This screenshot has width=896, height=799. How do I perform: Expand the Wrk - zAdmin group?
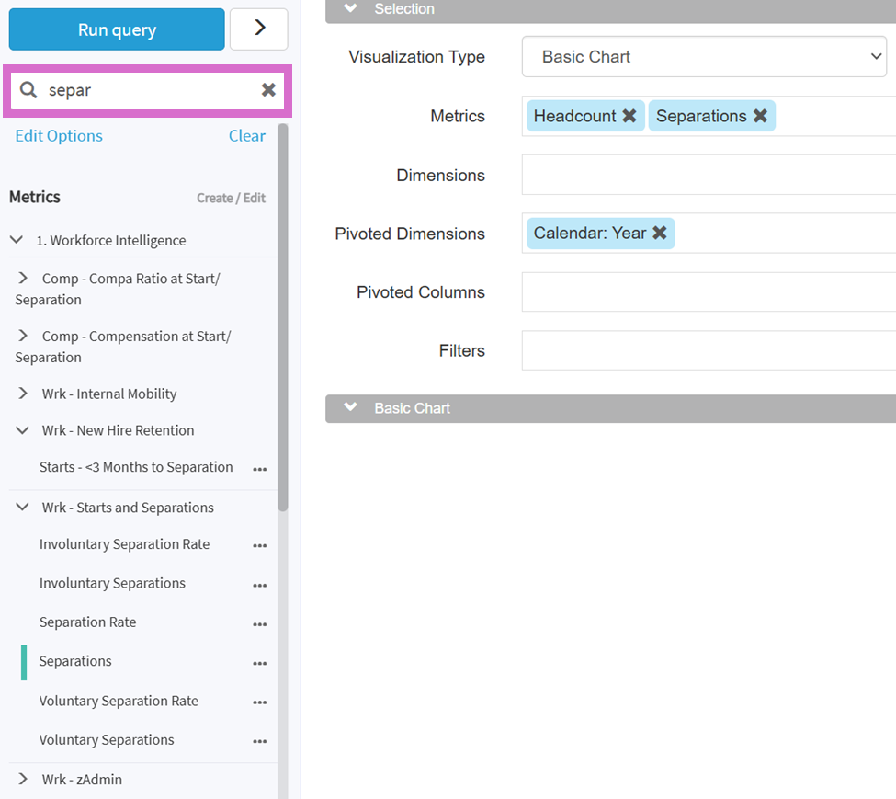[23, 780]
